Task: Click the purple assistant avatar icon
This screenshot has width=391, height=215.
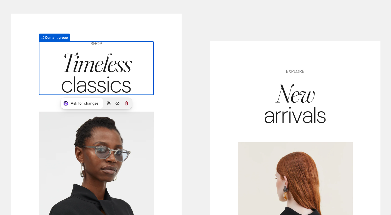Action: (66, 103)
